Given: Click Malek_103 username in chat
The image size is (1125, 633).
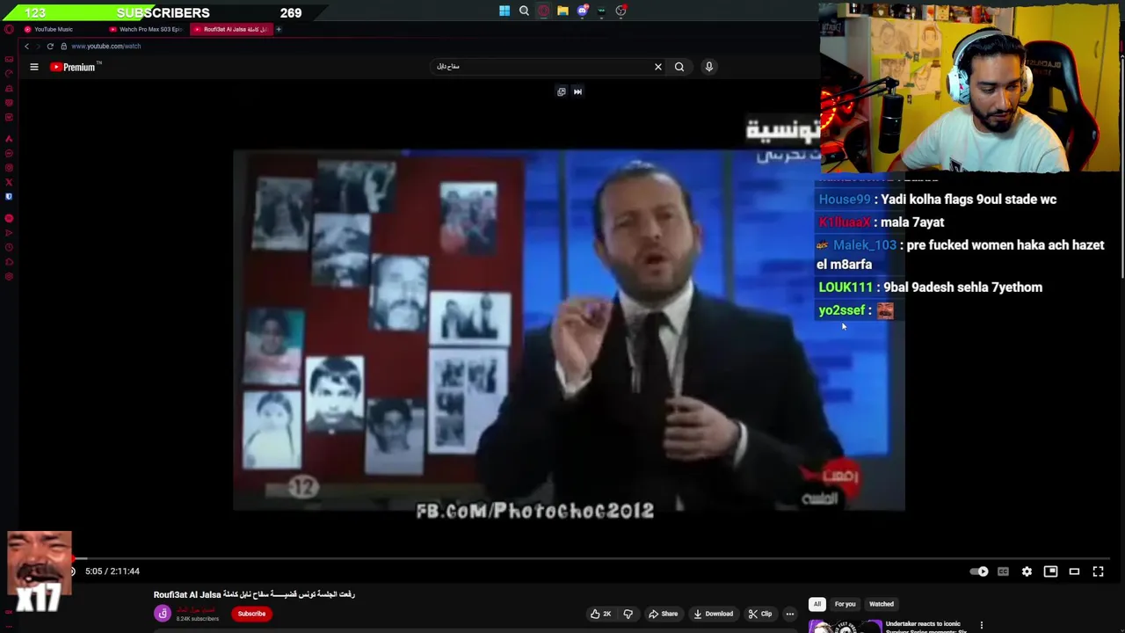Looking at the screenshot, I should click(x=865, y=245).
